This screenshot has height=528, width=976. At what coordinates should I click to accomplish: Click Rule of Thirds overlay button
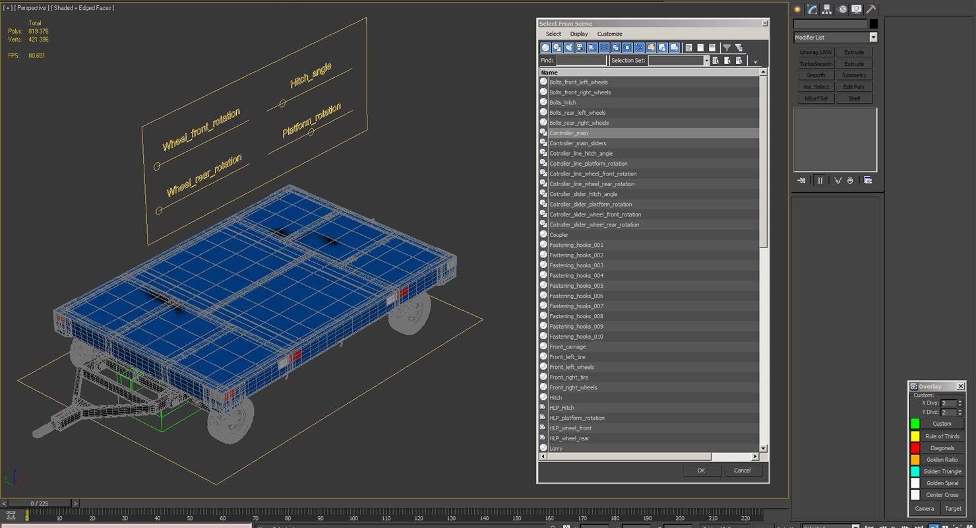coord(942,436)
